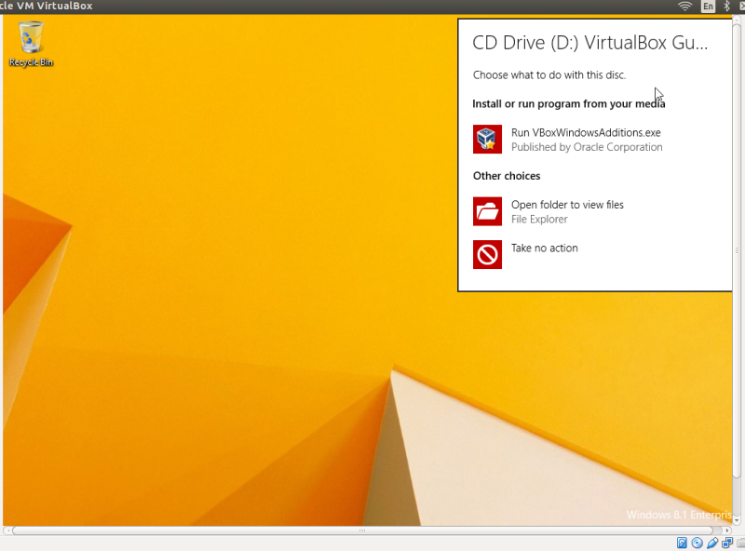Click the red open folder icon
The image size is (745, 551).
(x=487, y=211)
